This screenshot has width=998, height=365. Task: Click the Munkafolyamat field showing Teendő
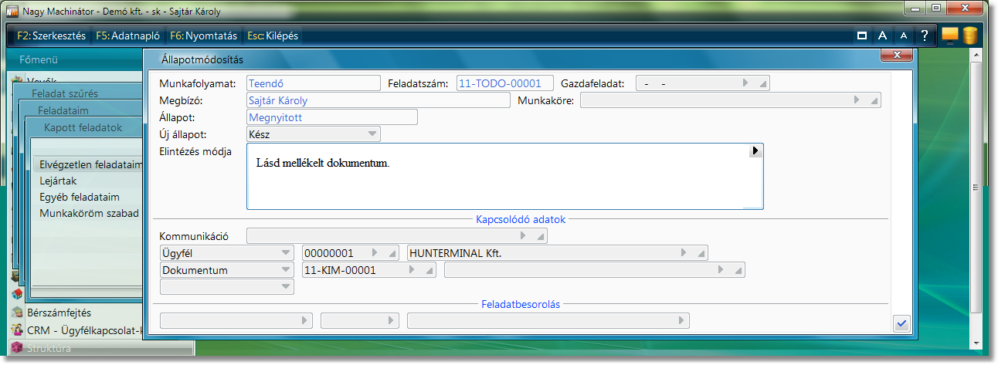(313, 83)
